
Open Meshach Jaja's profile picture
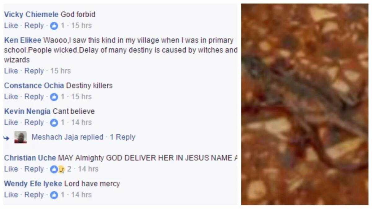coord(20,137)
